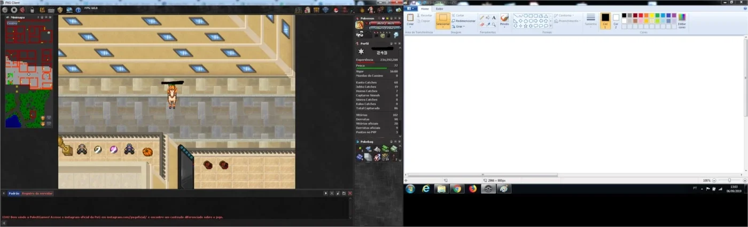Switch to the Exibir tab in Paint
The image size is (748, 227).
[x=439, y=9]
